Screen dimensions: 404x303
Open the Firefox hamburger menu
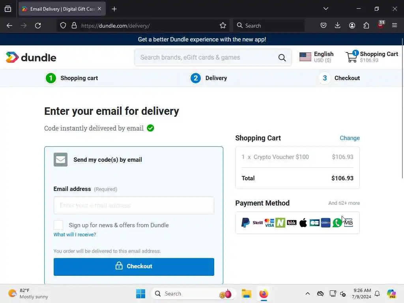(x=395, y=25)
